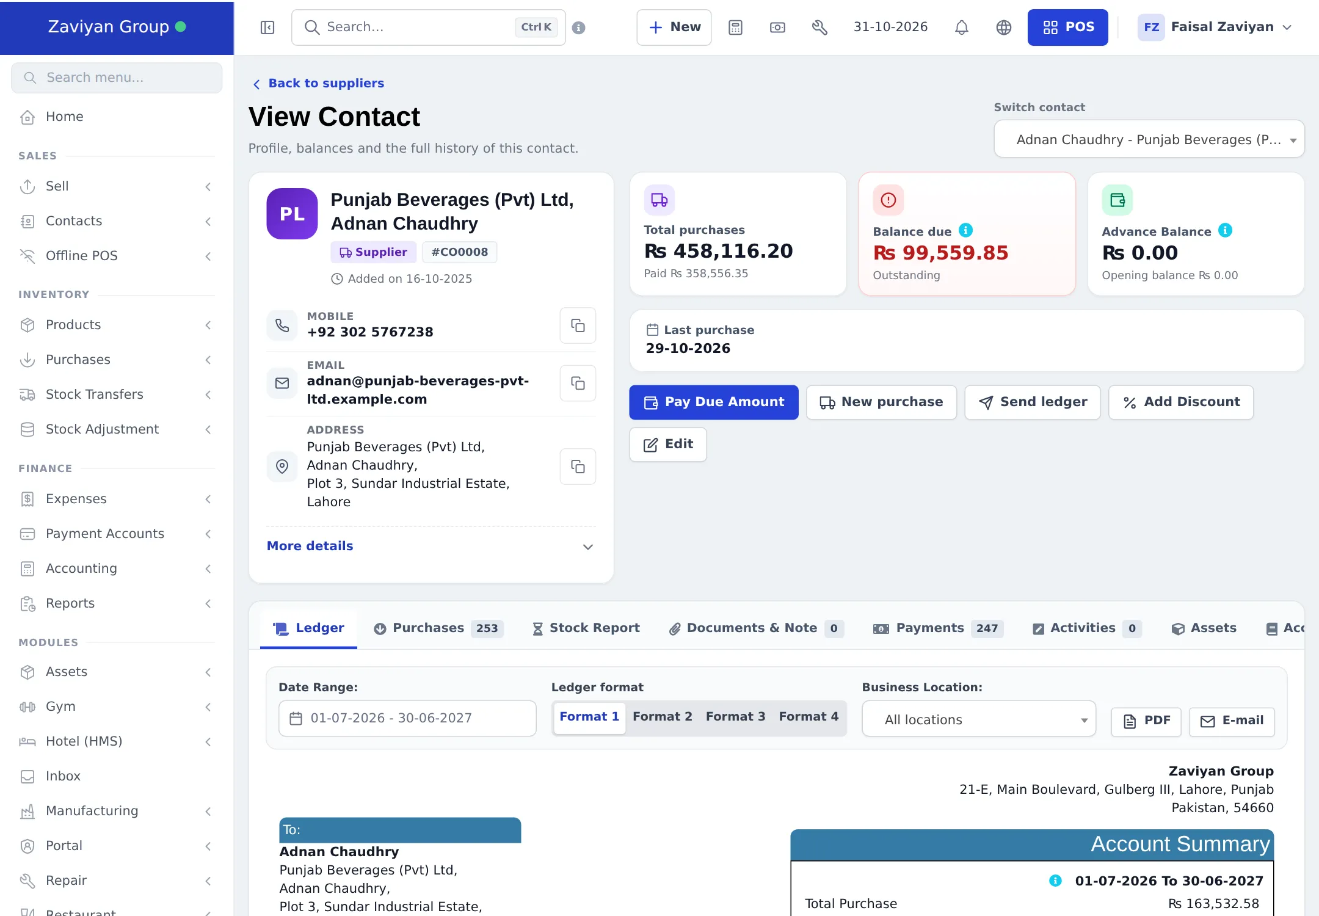Switch to the Ledger tab
This screenshot has width=1319, height=916.
308,628
